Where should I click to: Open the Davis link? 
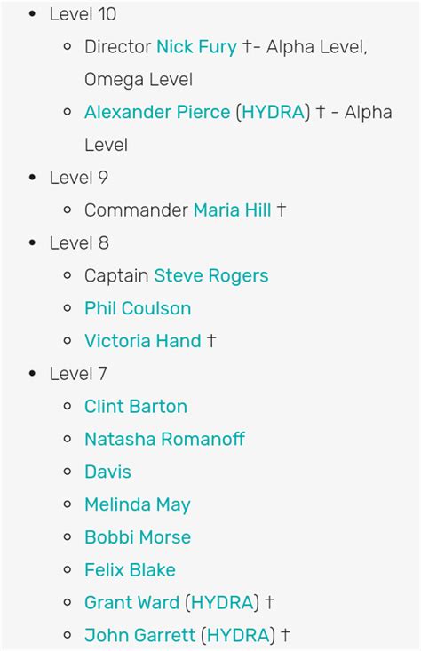(108, 472)
